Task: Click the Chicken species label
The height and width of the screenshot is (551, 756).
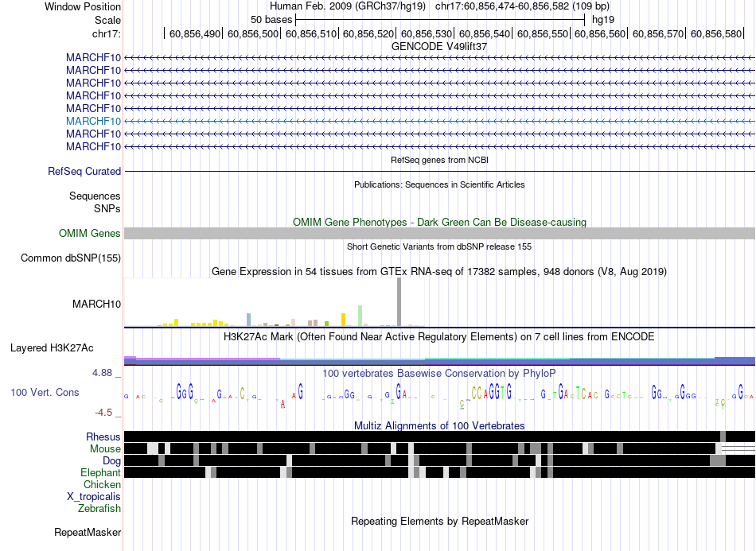Action: point(102,484)
